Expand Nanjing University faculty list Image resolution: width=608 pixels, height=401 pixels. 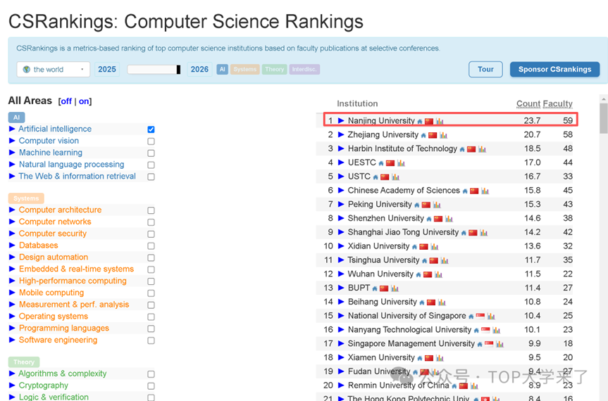pyautogui.click(x=341, y=120)
